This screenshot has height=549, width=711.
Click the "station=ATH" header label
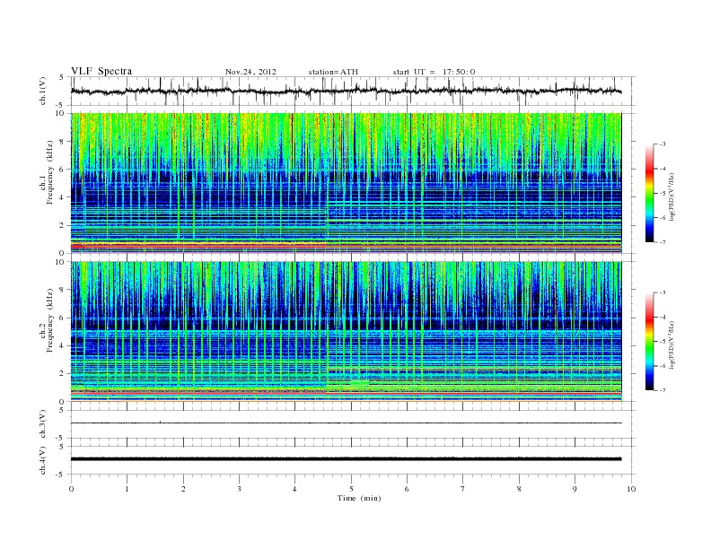(x=333, y=72)
